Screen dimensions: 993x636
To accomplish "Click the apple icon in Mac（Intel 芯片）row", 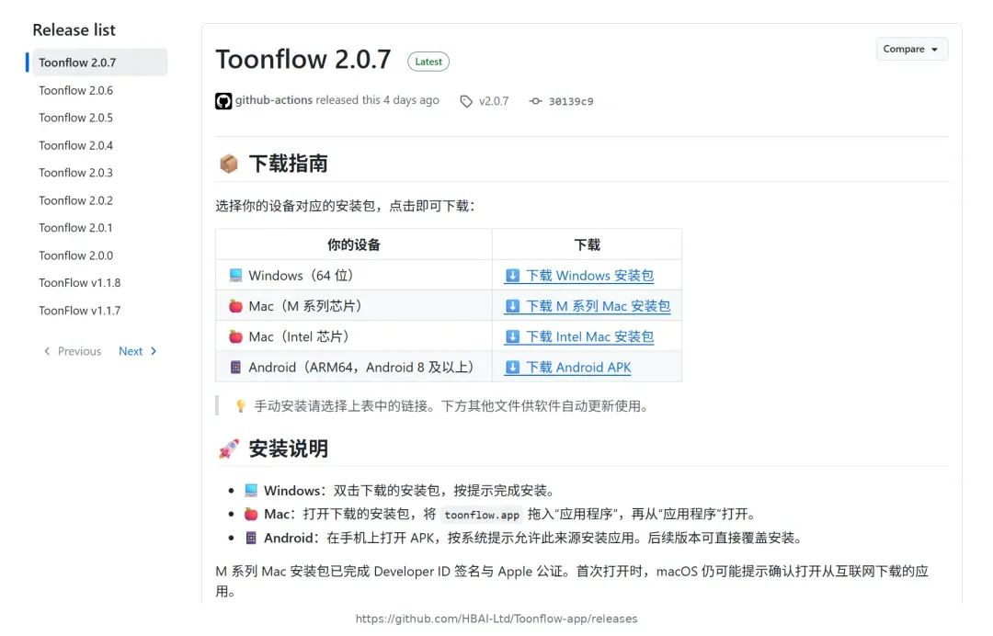I will point(235,336).
